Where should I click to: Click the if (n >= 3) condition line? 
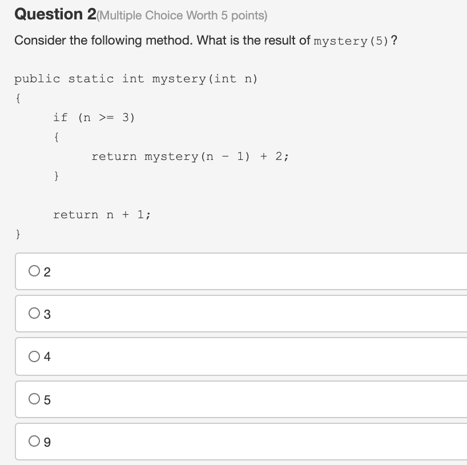coord(94,118)
